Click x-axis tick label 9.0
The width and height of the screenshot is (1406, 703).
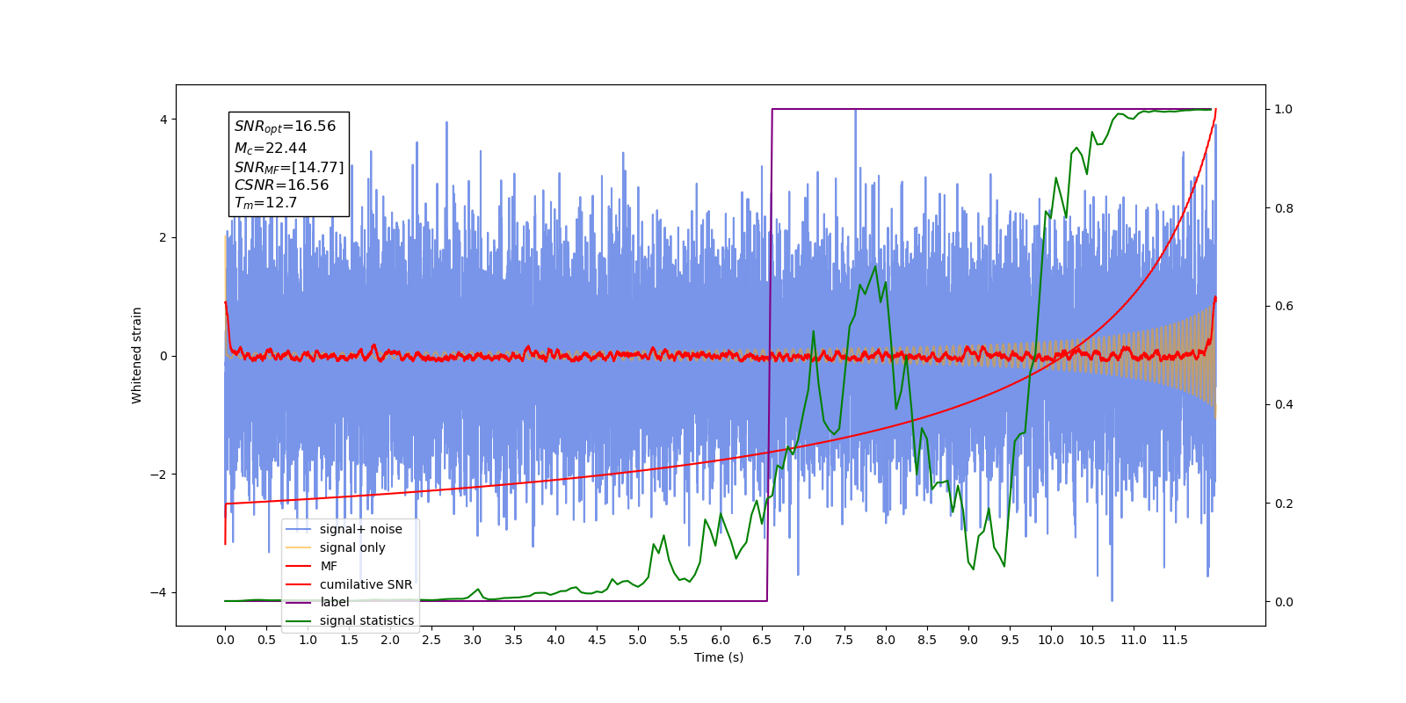pos(968,640)
